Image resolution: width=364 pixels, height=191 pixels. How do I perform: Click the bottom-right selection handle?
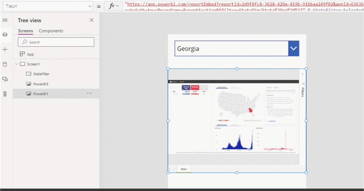pos(306,172)
